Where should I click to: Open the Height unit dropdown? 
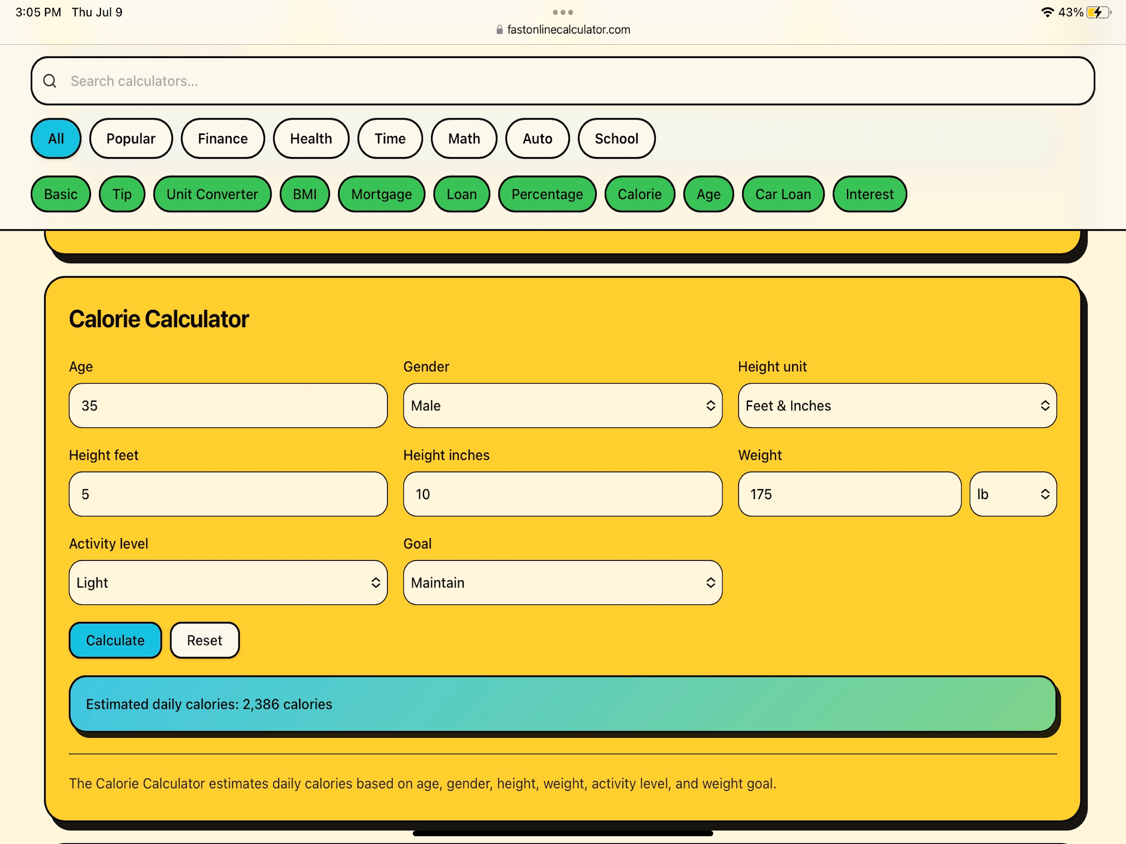897,406
